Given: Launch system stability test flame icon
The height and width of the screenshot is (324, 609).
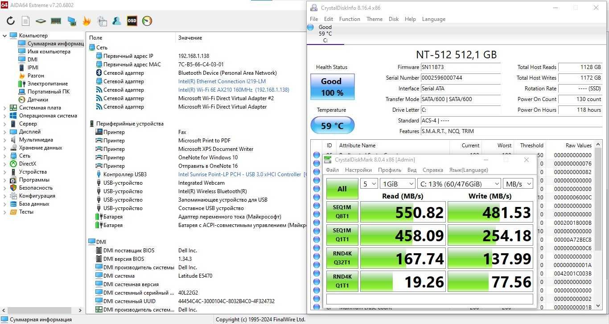Looking at the screenshot, I should click(86, 21).
